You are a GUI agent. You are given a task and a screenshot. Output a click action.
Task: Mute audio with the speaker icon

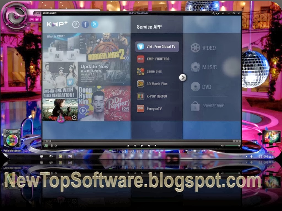pyautogui.click(x=223, y=146)
